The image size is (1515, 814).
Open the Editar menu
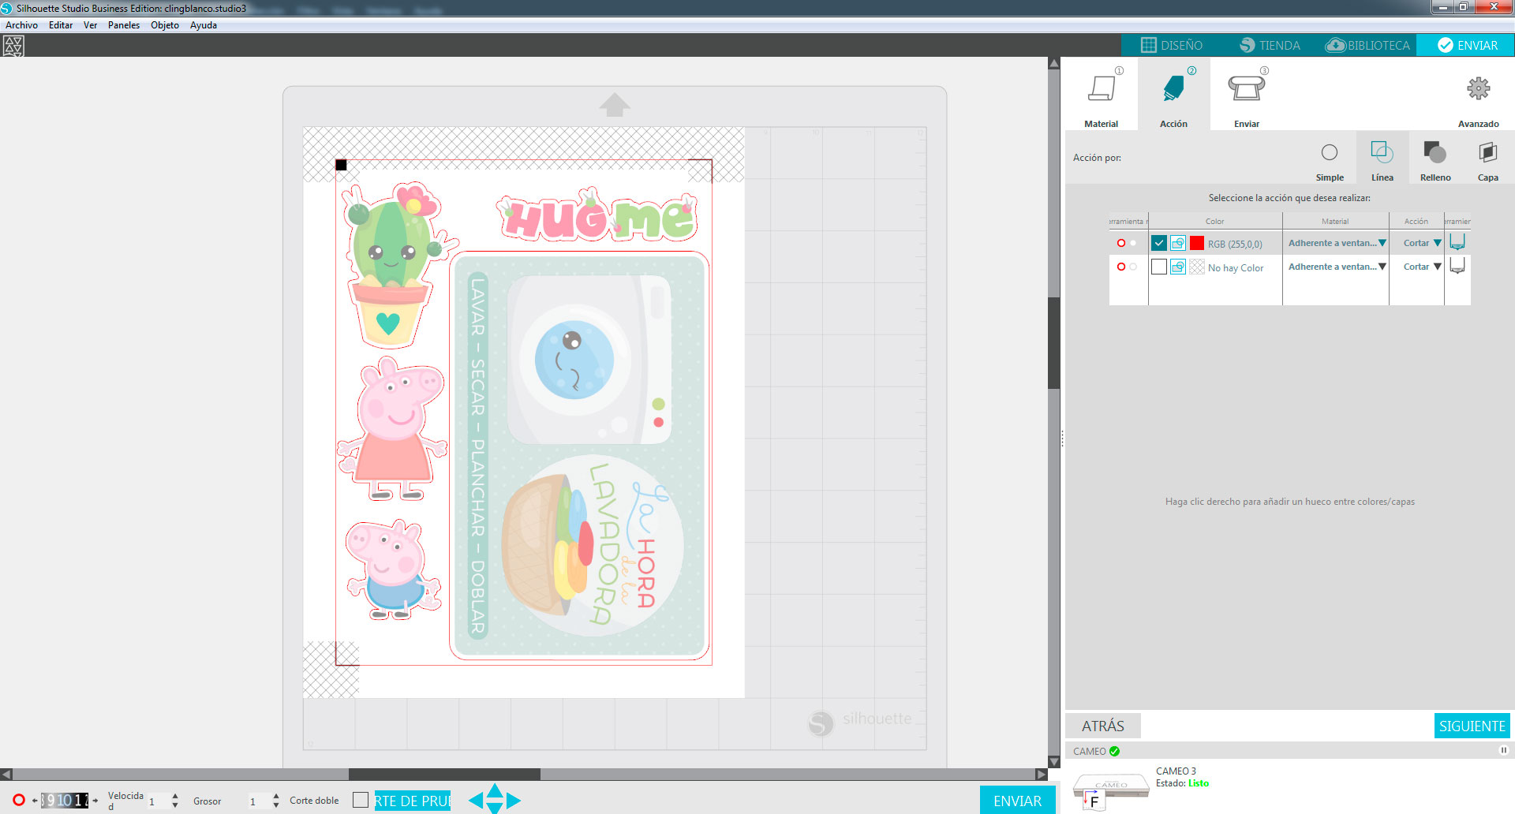(61, 25)
